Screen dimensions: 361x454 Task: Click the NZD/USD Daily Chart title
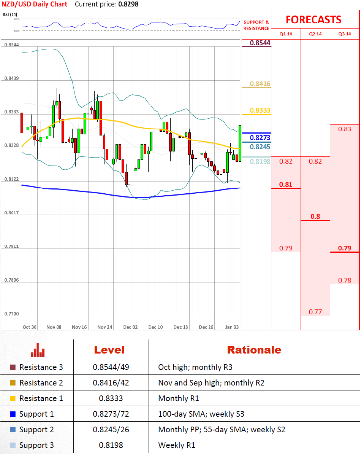pos(35,5)
